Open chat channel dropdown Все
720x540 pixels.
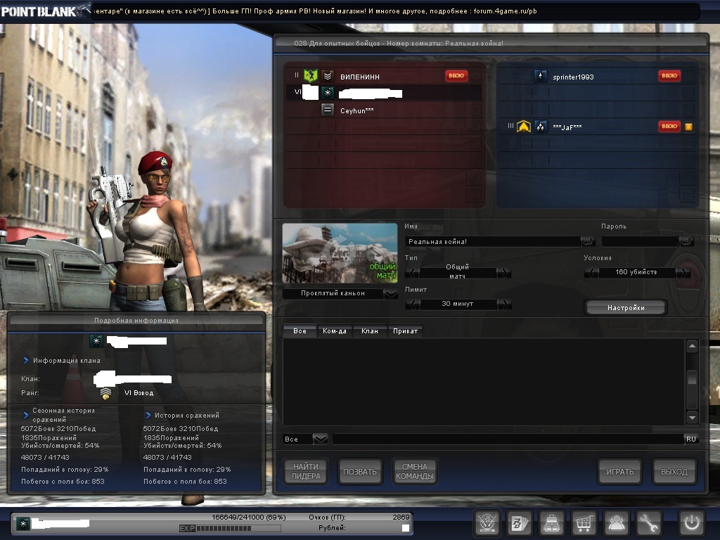coord(320,439)
